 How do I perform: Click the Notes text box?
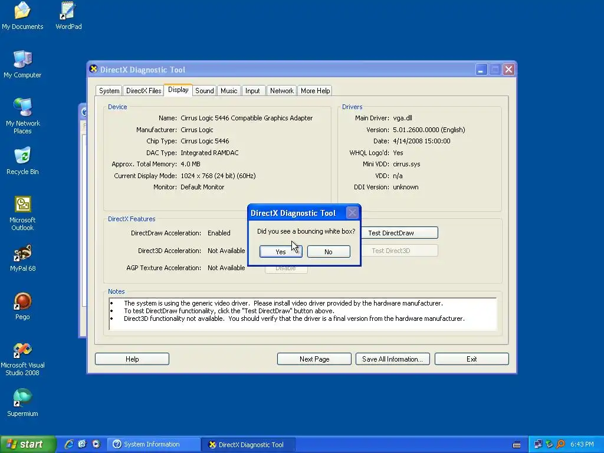(303, 314)
